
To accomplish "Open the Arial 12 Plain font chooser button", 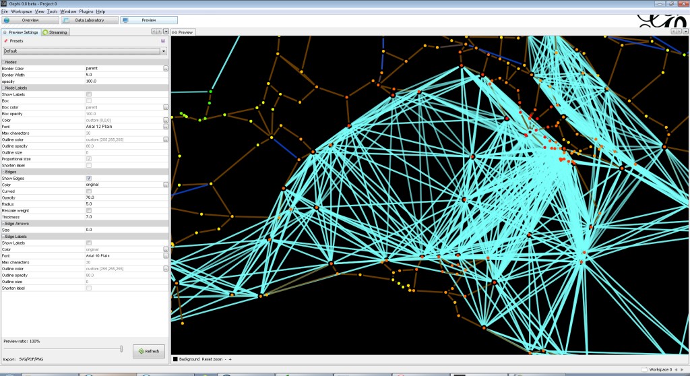I will [166, 127].
